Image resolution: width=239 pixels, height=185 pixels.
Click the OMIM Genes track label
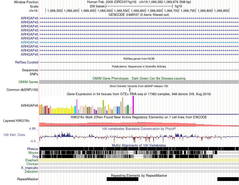[x=28, y=82]
